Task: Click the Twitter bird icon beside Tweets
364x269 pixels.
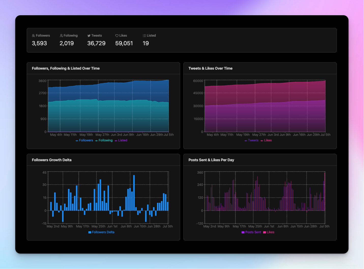Action: tap(89, 36)
